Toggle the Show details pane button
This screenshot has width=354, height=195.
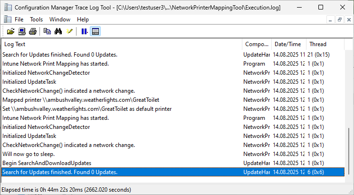pos(96,31)
